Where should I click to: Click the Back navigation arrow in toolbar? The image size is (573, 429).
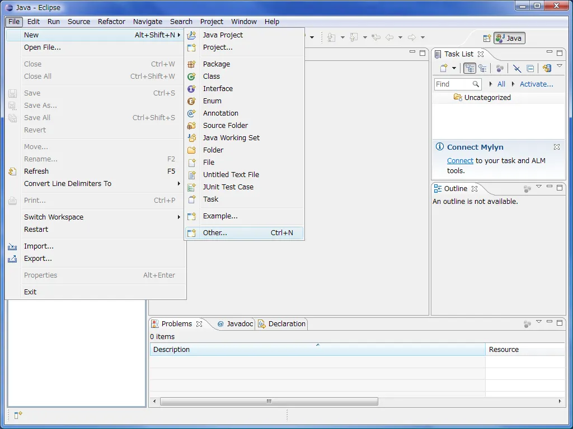tap(389, 37)
